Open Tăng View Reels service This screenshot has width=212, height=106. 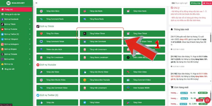click(x=144, y=11)
